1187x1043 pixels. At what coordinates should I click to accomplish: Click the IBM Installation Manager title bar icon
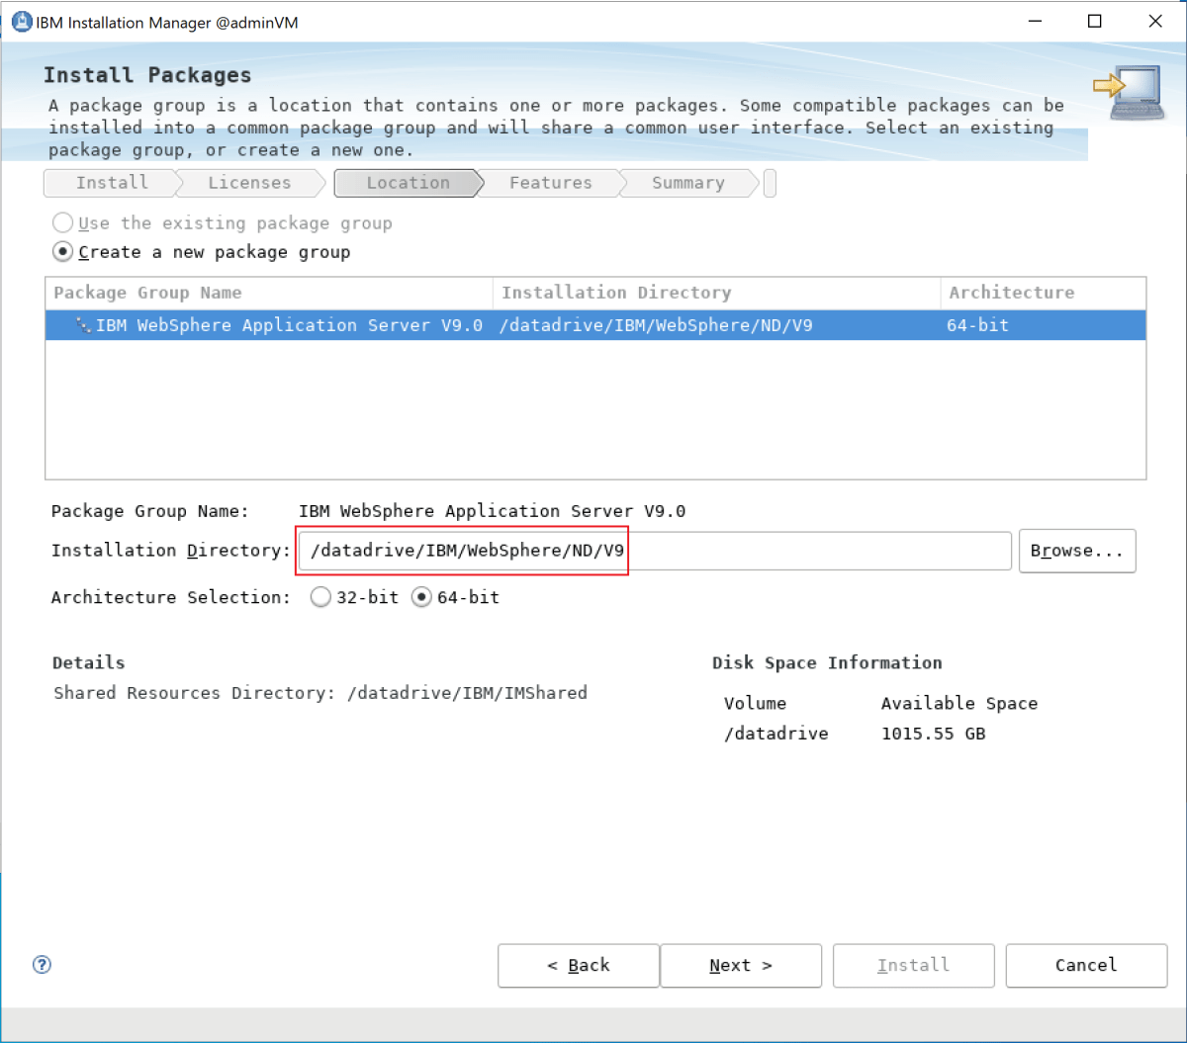coord(21,21)
